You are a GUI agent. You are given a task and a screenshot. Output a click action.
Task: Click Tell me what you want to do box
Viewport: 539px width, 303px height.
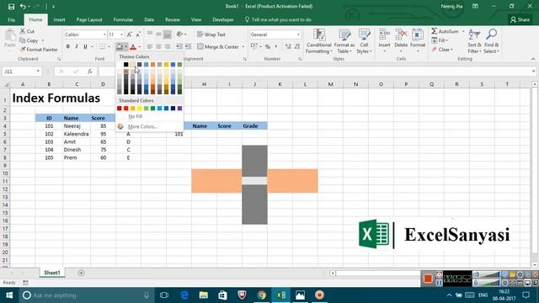click(278, 20)
